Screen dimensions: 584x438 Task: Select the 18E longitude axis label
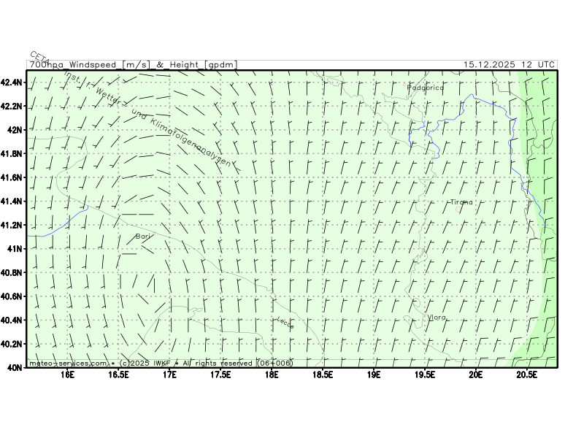tap(272, 375)
